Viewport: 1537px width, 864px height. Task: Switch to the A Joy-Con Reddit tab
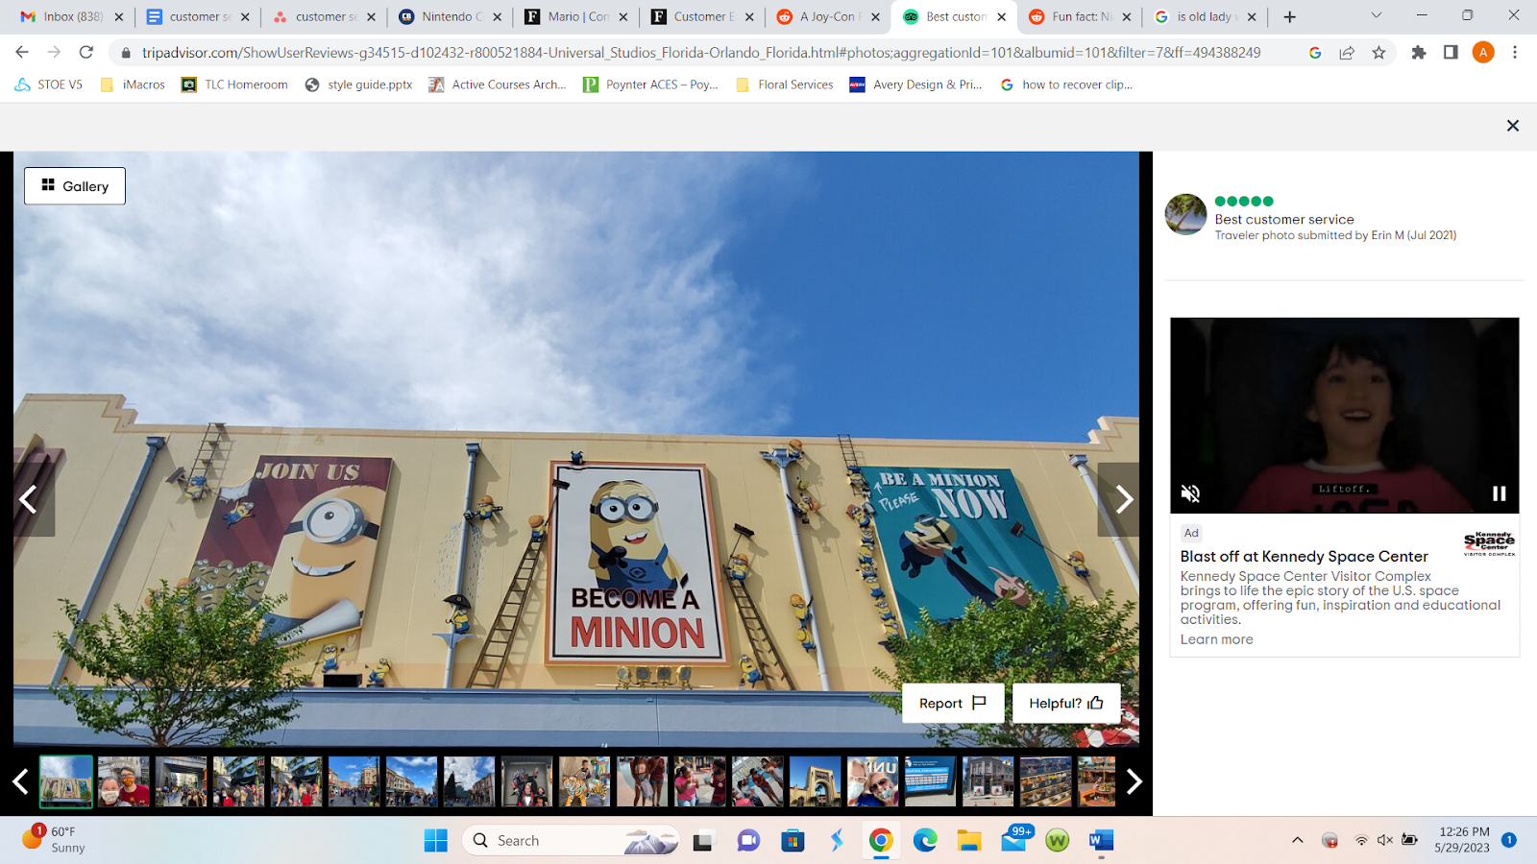click(x=827, y=16)
